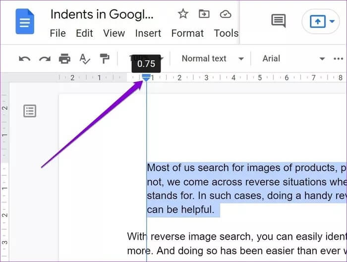View the cloud save status icon
The width and height of the screenshot is (347, 262).
point(226,14)
